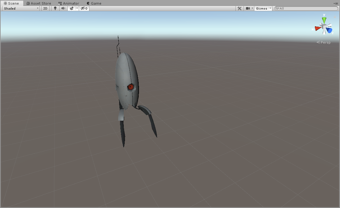Image resolution: width=340 pixels, height=208 pixels.
Task: Click the red X axis cone on the gizmo
Action: point(318,28)
